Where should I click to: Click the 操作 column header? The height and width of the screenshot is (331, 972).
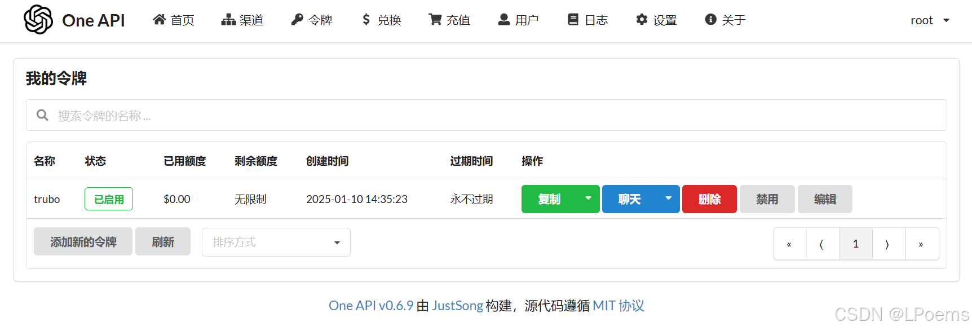tap(532, 161)
